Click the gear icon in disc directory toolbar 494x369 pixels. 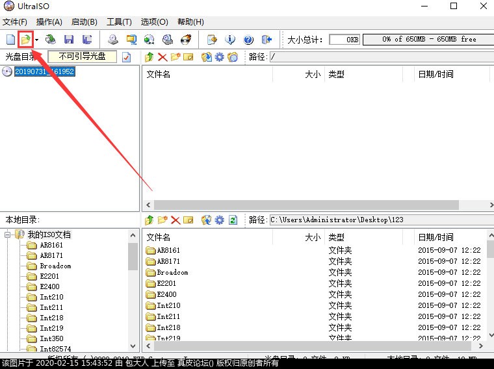[x=220, y=57]
